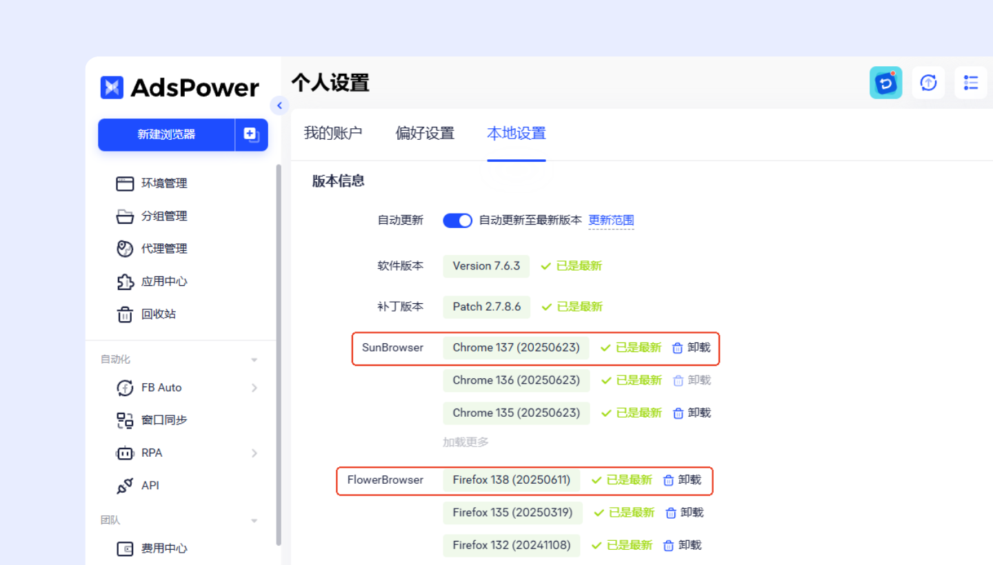
Task: Click the Chrome 137 (20250623) version tag
Action: [x=516, y=348]
